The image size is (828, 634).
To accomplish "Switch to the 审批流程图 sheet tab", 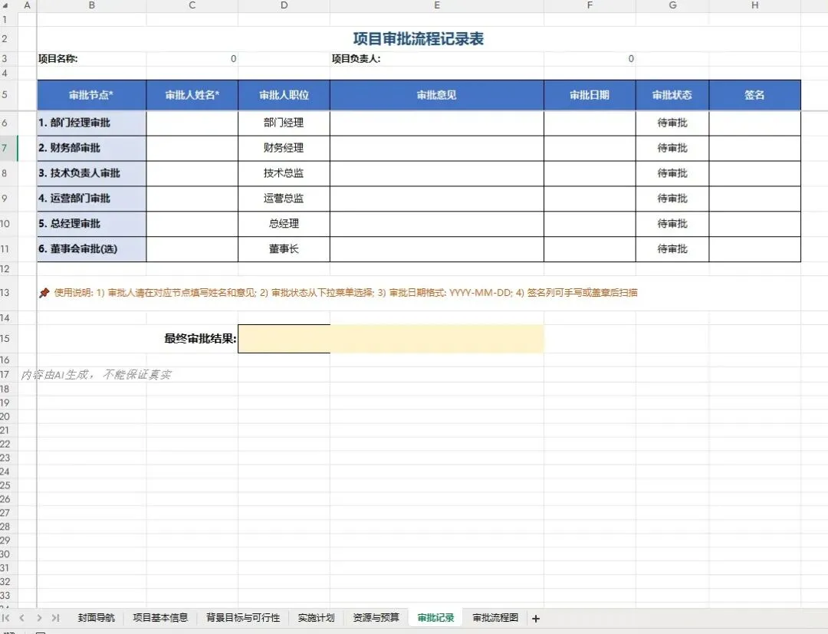I will pyautogui.click(x=495, y=618).
